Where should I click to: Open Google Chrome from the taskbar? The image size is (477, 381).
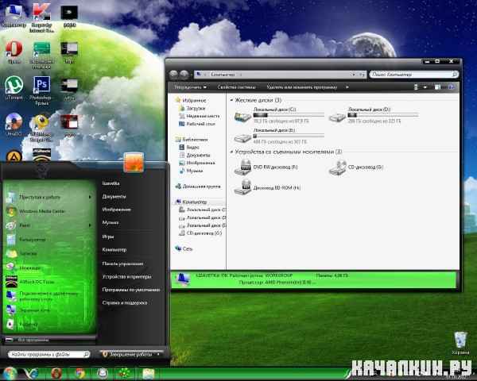click(x=80, y=374)
